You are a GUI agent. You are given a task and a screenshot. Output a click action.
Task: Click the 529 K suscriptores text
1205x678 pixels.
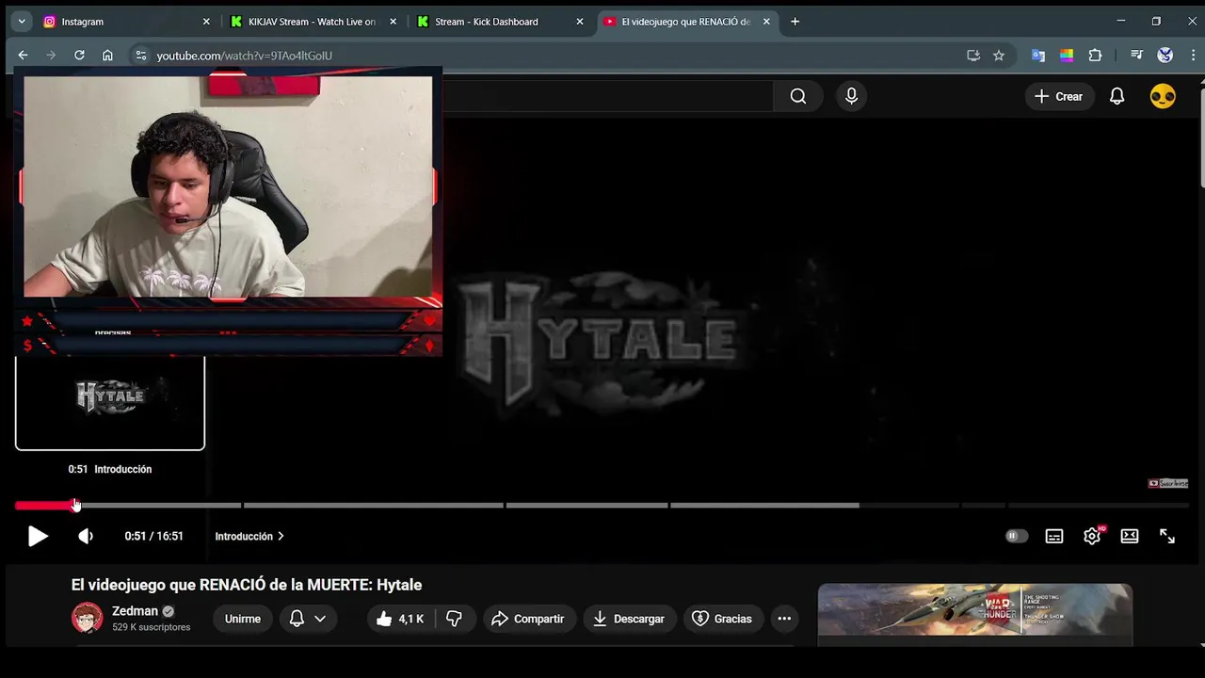[x=151, y=627]
